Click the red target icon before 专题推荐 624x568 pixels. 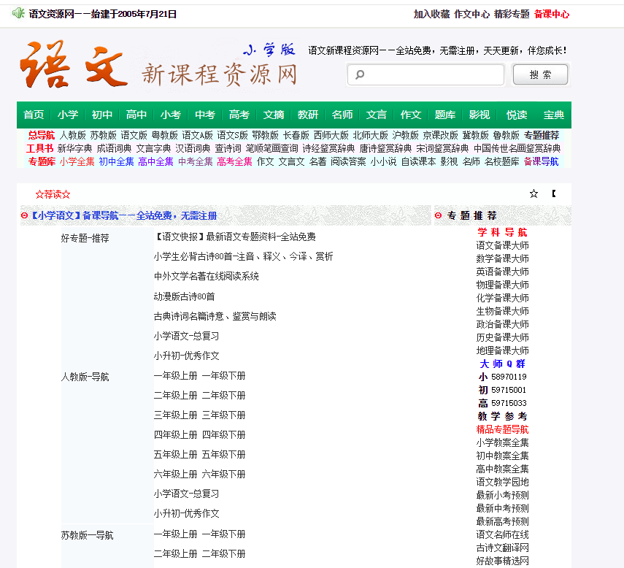pyautogui.click(x=438, y=215)
